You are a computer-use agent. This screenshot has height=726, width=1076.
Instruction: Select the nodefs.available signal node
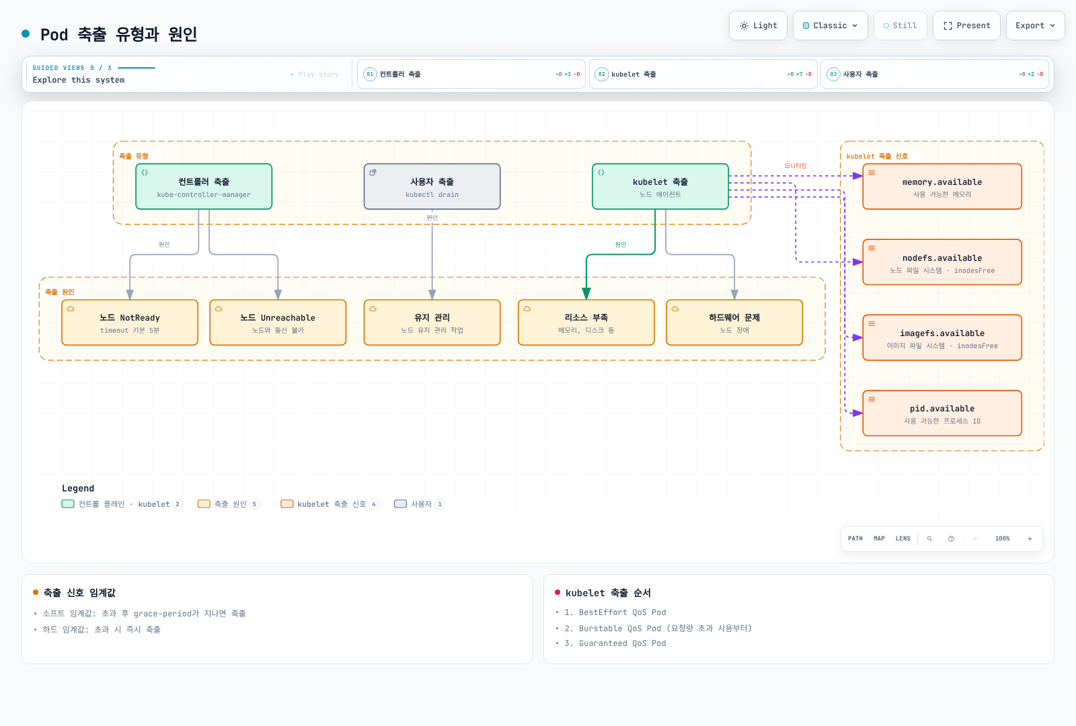pos(942,262)
